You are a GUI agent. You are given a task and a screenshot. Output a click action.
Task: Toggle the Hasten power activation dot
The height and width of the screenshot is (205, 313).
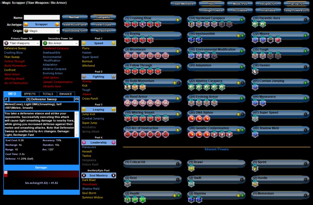(306, 67)
